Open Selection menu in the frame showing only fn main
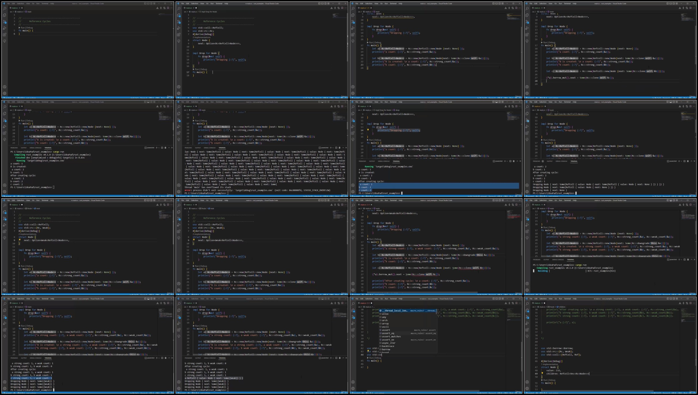Screen dimensions: 698x395 point(20,3)
